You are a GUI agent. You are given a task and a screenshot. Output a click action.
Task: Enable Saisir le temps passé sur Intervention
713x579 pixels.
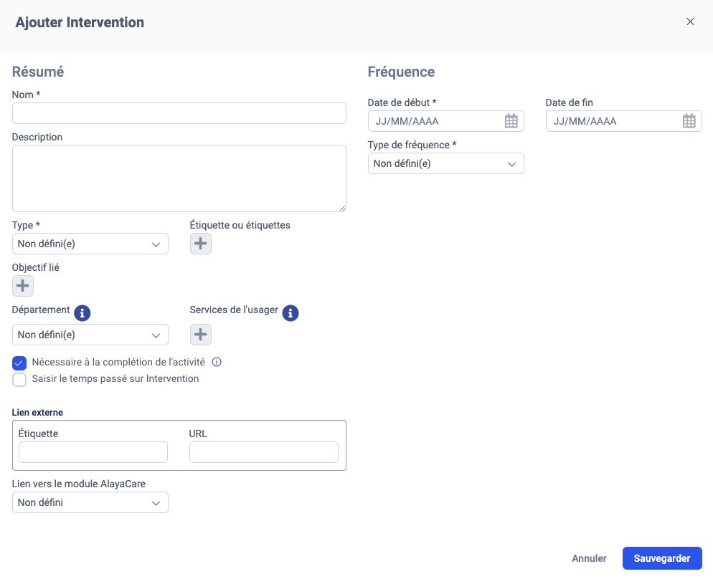pos(19,379)
